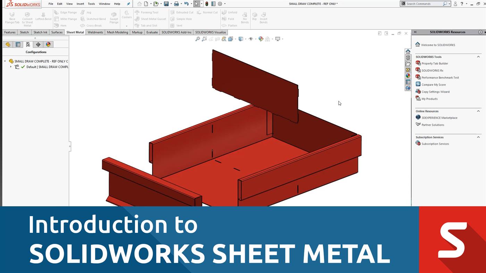Open the Insert menu
486x273 pixels.
80,4
